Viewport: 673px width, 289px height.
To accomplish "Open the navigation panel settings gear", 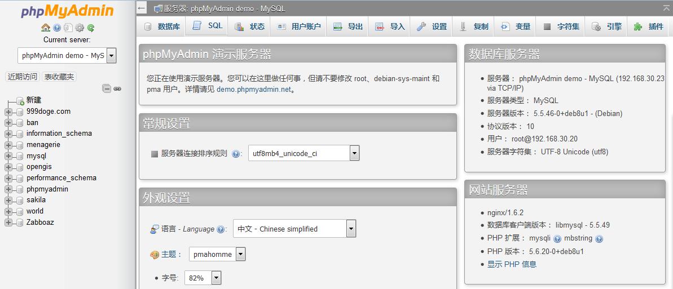I will [80, 28].
